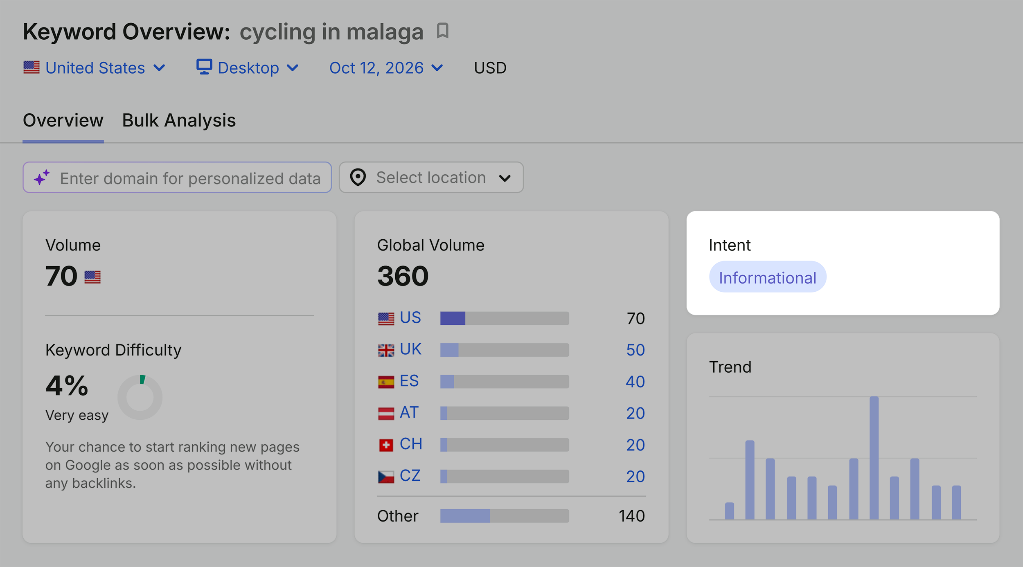Click the Other volume value 140
The image size is (1023, 567).
pyautogui.click(x=632, y=516)
